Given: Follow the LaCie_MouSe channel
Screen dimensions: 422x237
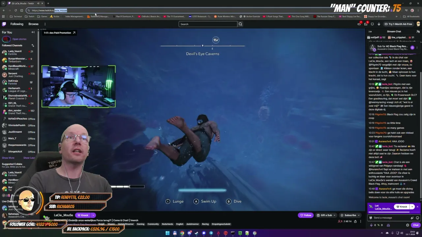Looking at the screenshot, I should [305, 215].
